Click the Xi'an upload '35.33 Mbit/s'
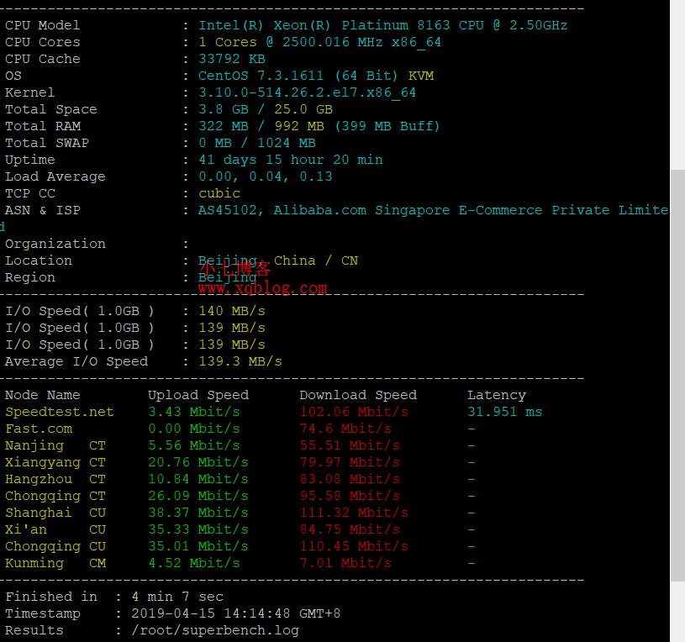685x642 pixels. click(198, 529)
